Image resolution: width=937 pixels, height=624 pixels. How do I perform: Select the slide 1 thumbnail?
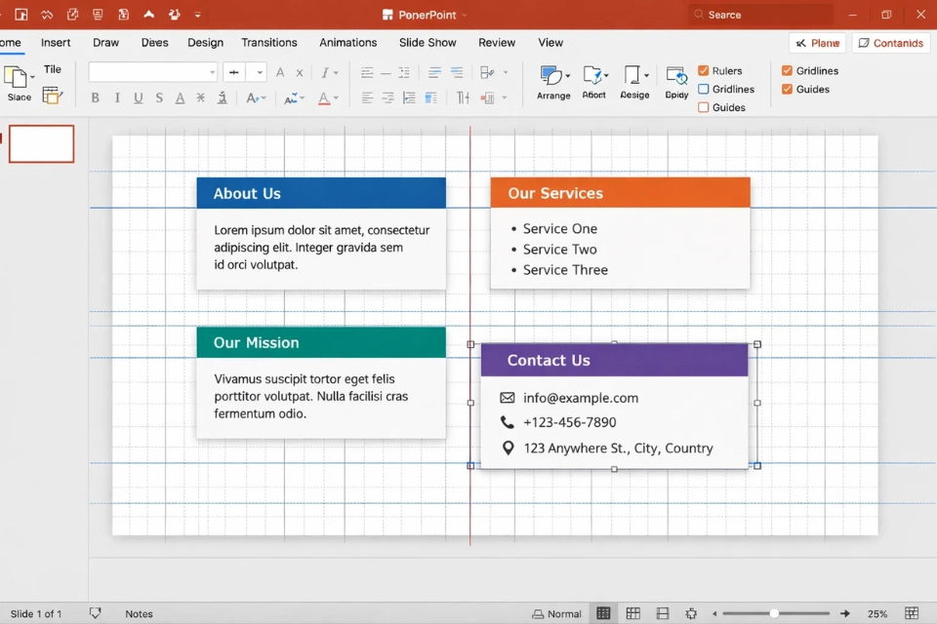tap(42, 144)
